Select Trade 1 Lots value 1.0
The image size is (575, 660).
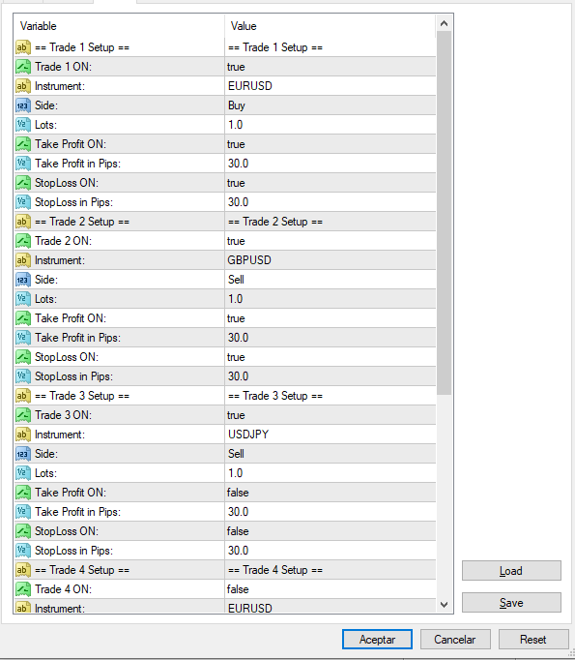coord(331,125)
